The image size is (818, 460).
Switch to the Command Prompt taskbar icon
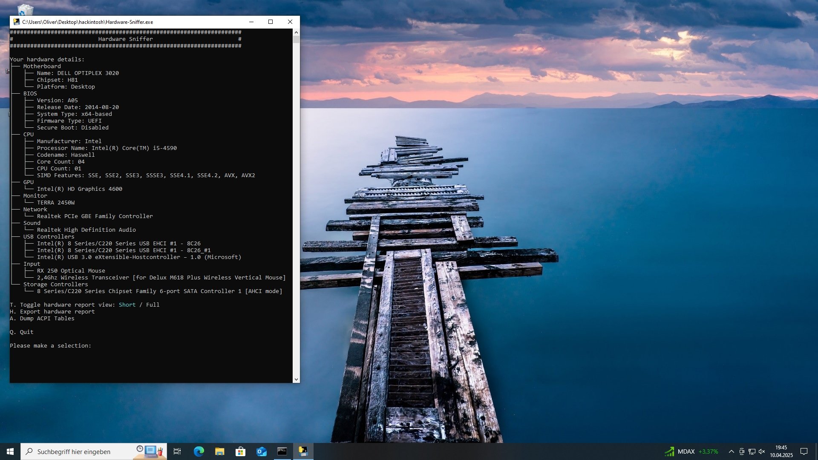[282, 451]
